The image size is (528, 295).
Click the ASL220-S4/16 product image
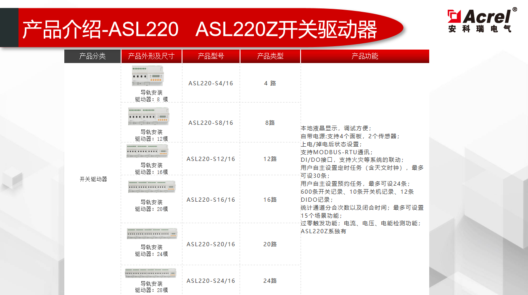[148, 76]
